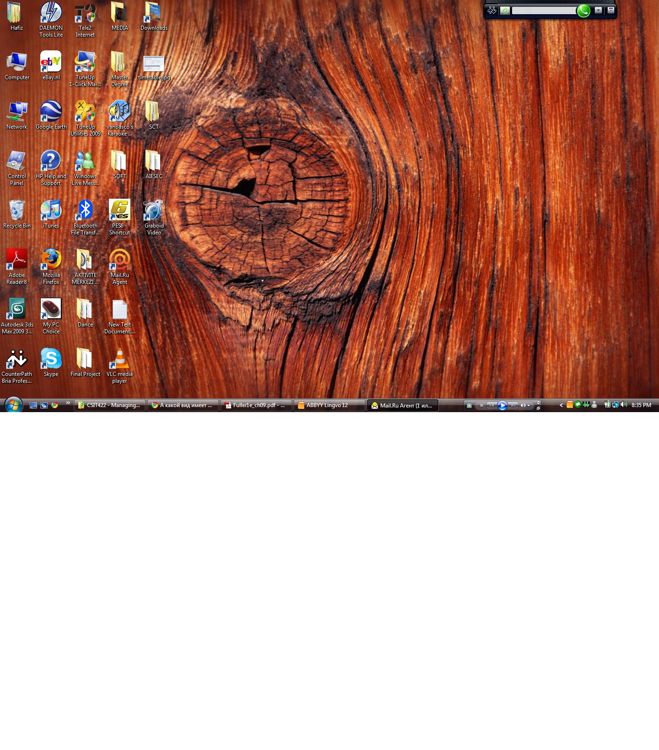This screenshot has height=750, width=659.
Task: Show hidden tray icons with the arrow
Action: [x=561, y=405]
